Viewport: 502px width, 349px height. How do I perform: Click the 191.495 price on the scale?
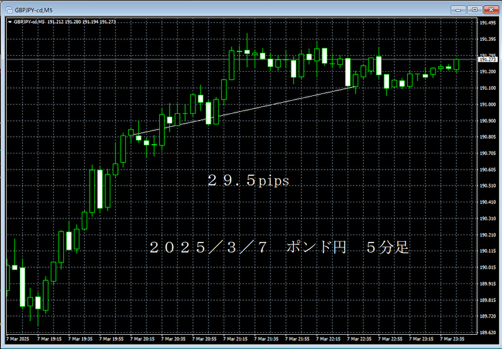(488, 23)
